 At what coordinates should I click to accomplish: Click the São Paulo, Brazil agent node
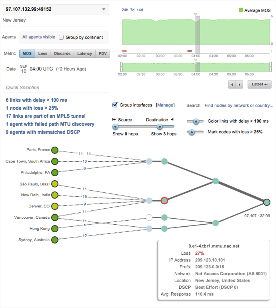(x=55, y=184)
